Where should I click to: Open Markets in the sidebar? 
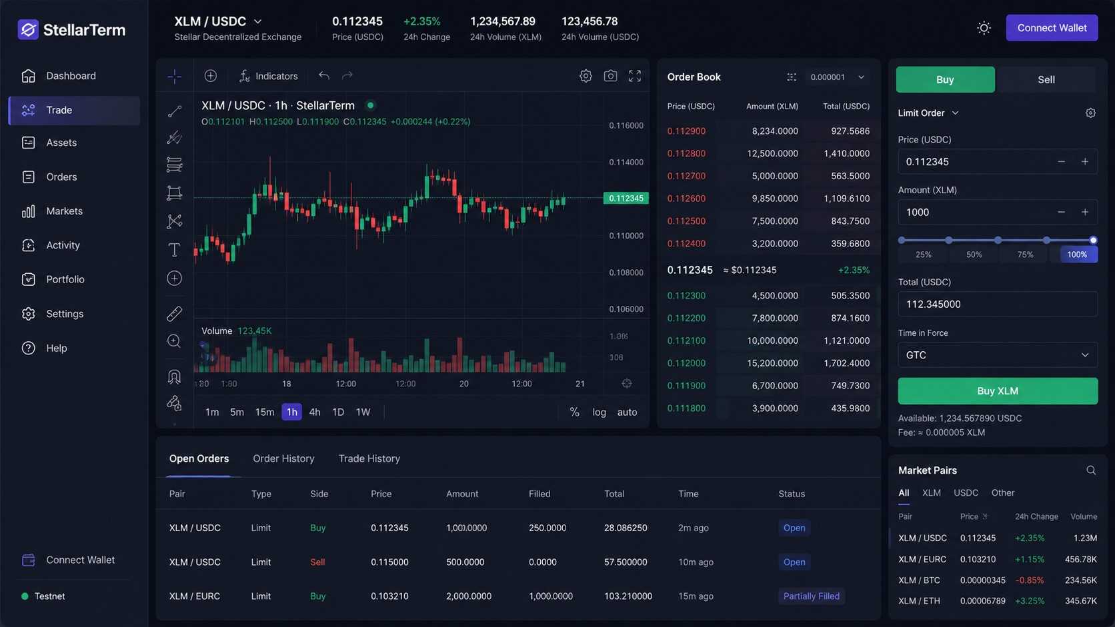point(74,211)
